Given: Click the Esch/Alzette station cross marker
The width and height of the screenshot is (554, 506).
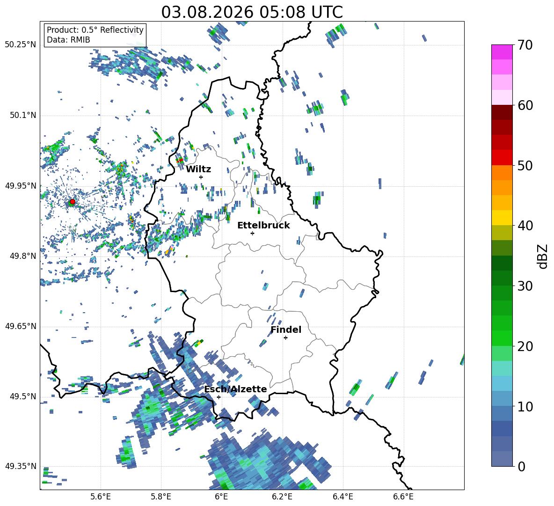Looking at the screenshot, I should (x=219, y=397).
